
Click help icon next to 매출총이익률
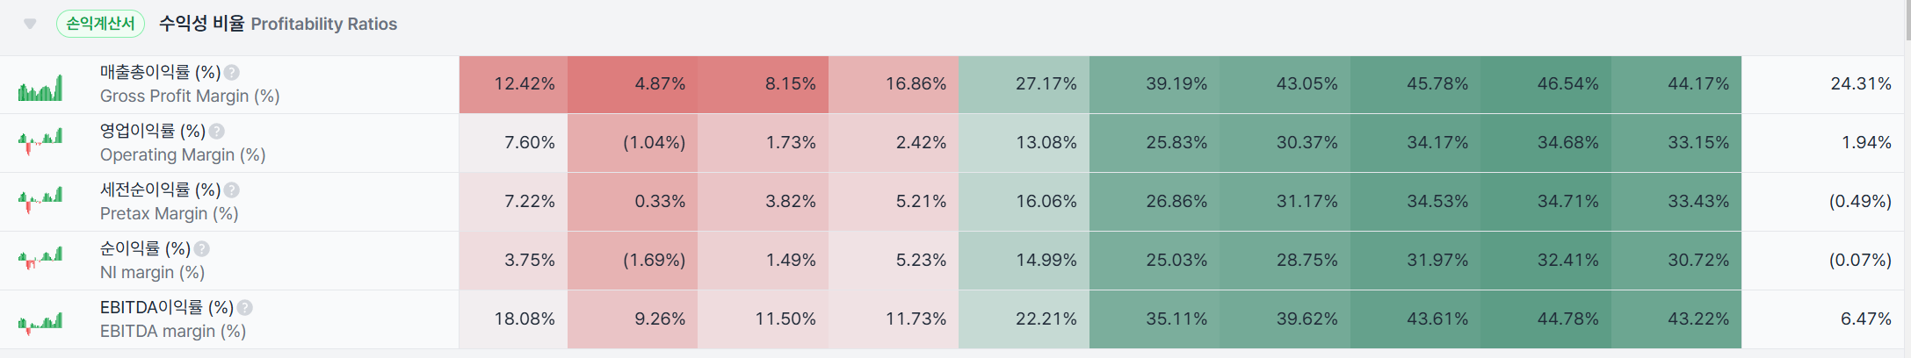click(x=231, y=73)
